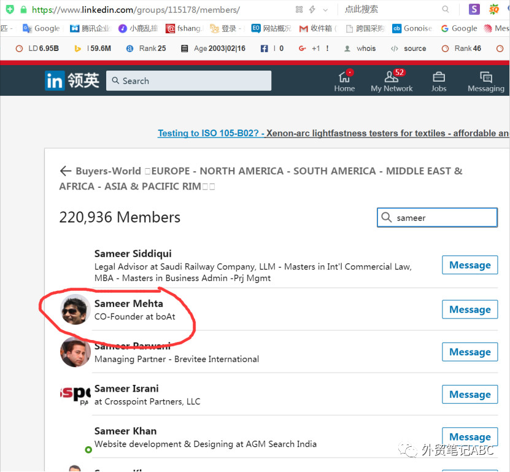The width and height of the screenshot is (510, 472).
Task: Open Sameer Khan's profile name
Action: point(125,431)
